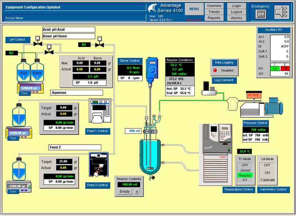Open the MENU button
The image size is (296, 216).
point(194,9)
